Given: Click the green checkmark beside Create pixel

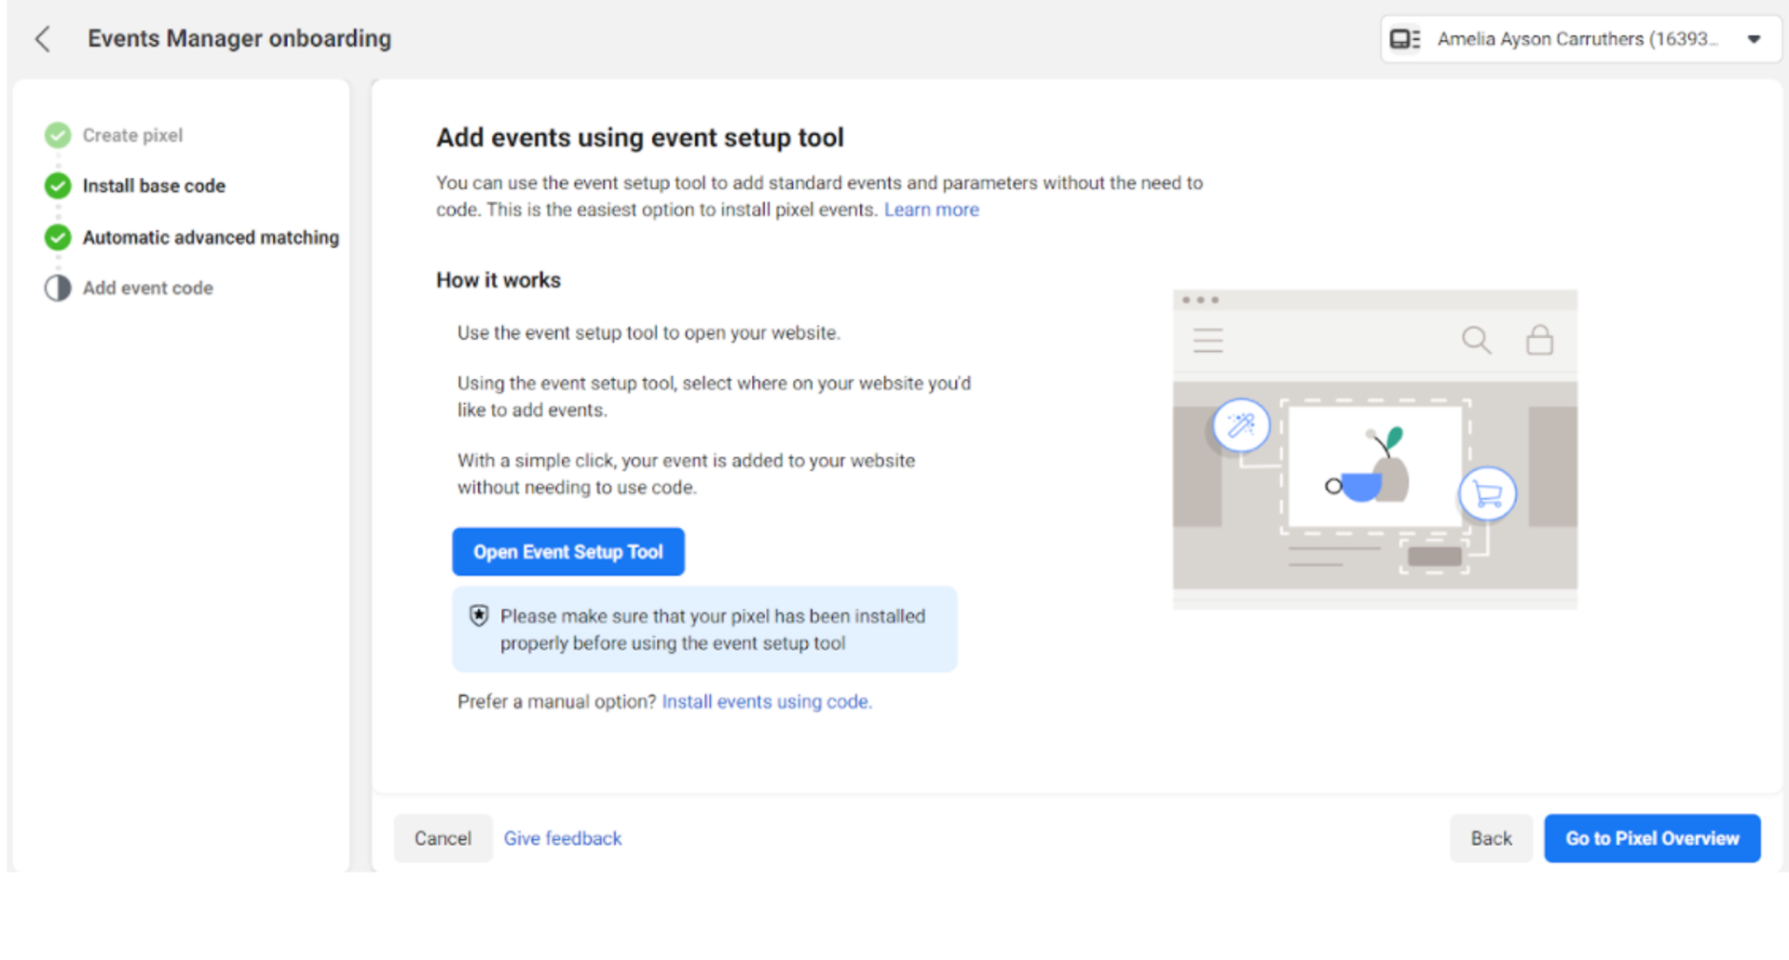Looking at the screenshot, I should coord(58,135).
